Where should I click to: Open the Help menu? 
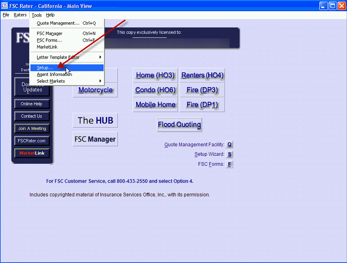pyautogui.click(x=50, y=15)
